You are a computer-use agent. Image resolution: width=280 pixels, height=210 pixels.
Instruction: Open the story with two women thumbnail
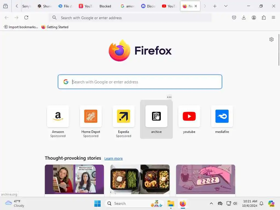tap(74, 179)
